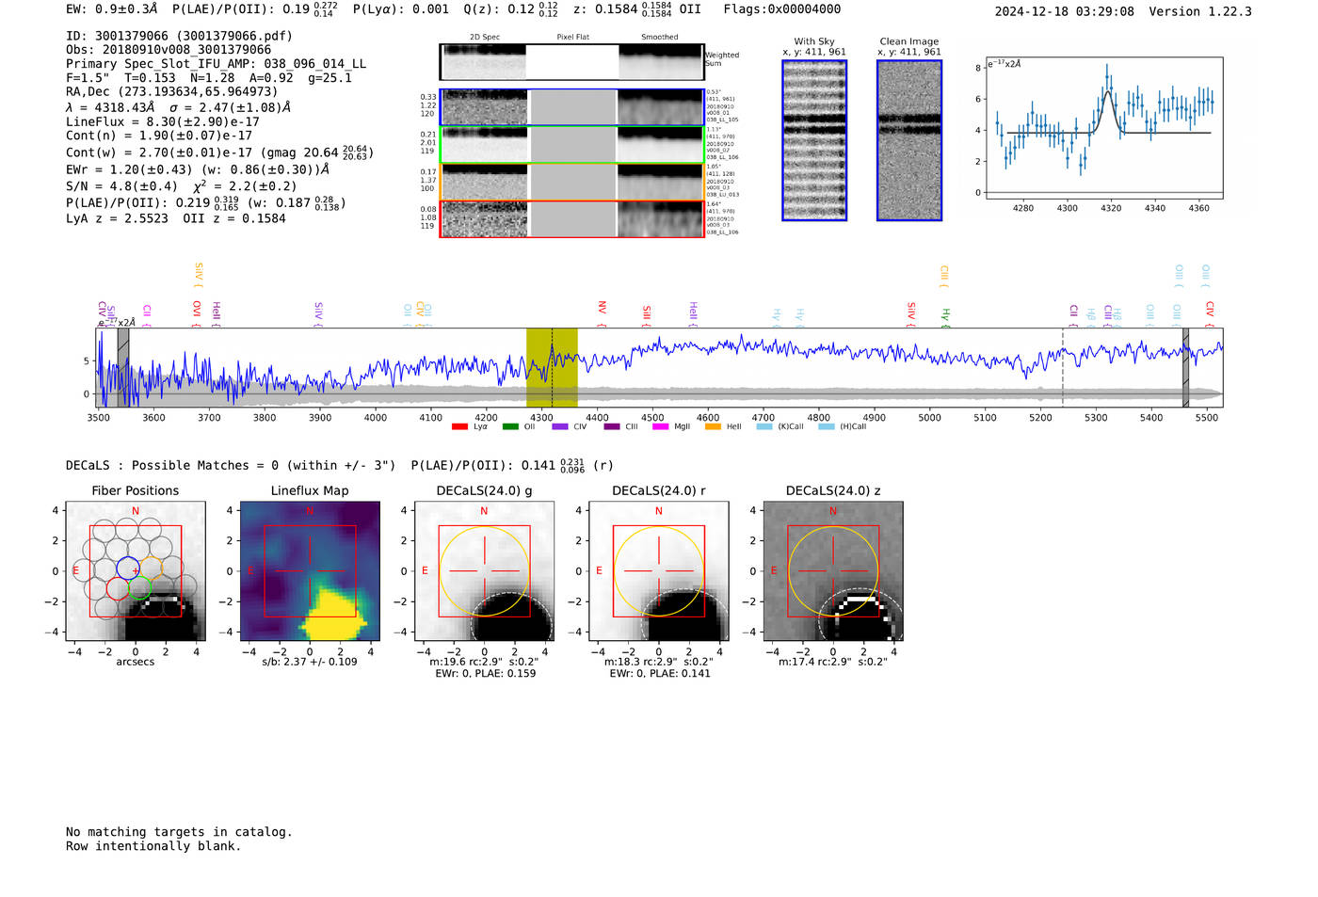Click the red Lyα legend swatch
The height and width of the screenshot is (897, 1318).
coord(459,426)
